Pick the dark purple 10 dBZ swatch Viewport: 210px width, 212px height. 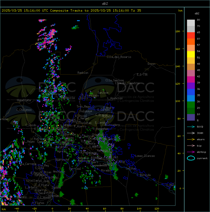tap(191, 117)
